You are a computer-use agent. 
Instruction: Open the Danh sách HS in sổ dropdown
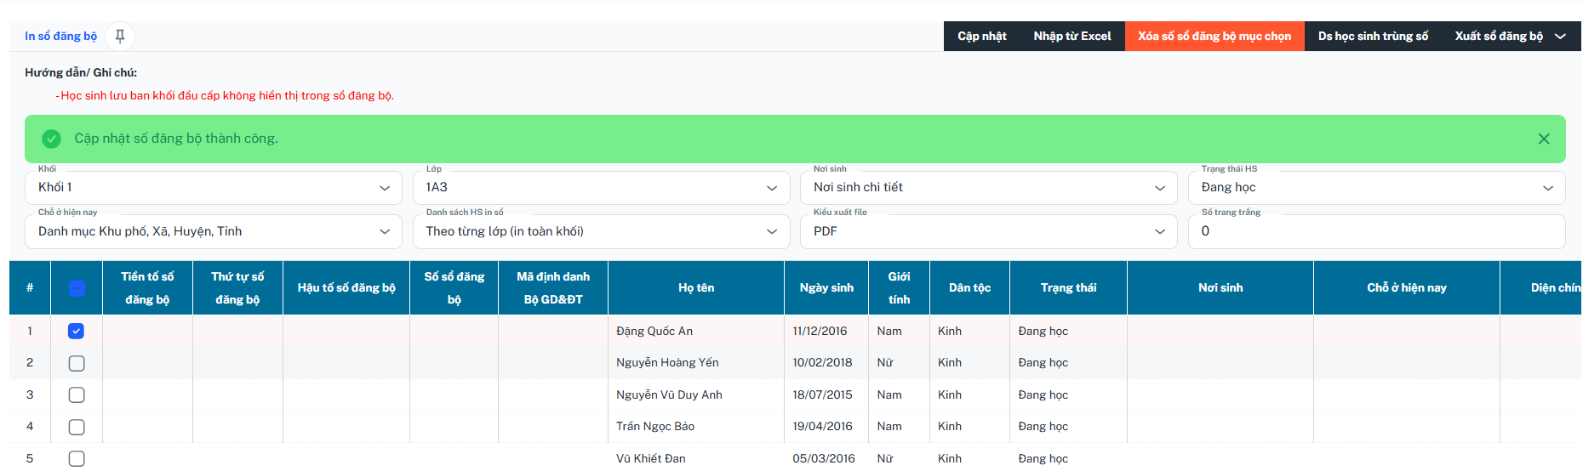click(601, 231)
